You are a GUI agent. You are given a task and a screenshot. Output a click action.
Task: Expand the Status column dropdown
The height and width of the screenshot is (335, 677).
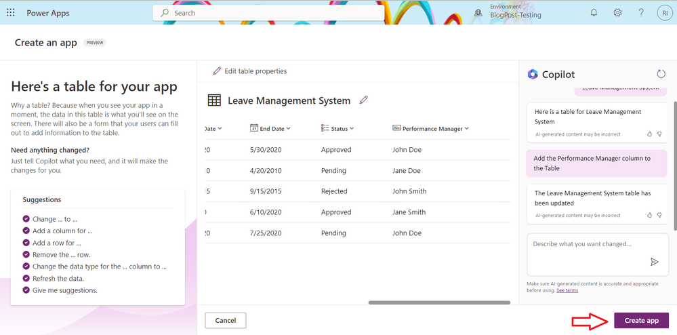[352, 128]
